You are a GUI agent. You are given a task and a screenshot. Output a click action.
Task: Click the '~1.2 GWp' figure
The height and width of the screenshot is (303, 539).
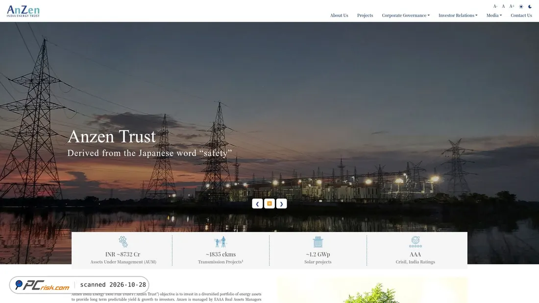coord(318,255)
